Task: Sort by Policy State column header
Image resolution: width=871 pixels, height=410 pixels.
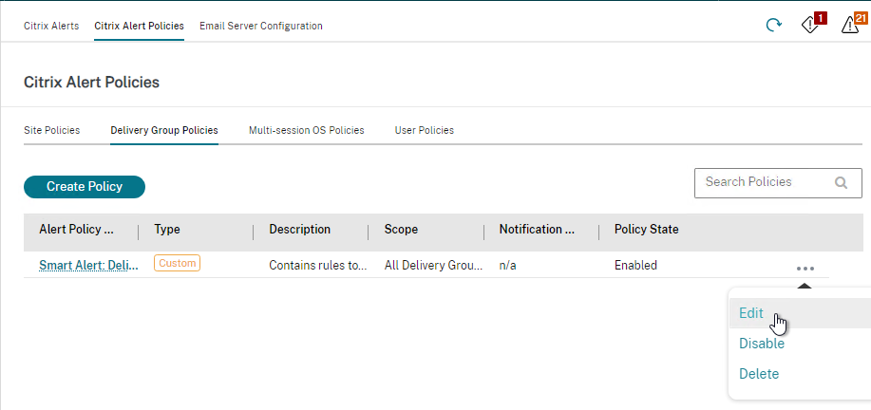Action: point(646,229)
